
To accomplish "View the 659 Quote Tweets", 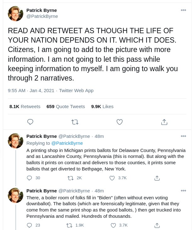I will pyautogui.click(x=65, y=107).
